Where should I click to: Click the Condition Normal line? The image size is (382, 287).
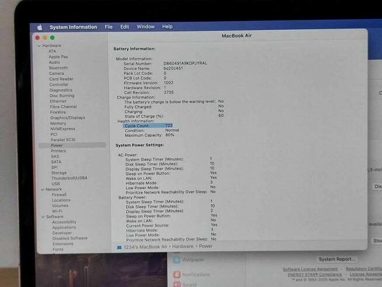coord(152,130)
